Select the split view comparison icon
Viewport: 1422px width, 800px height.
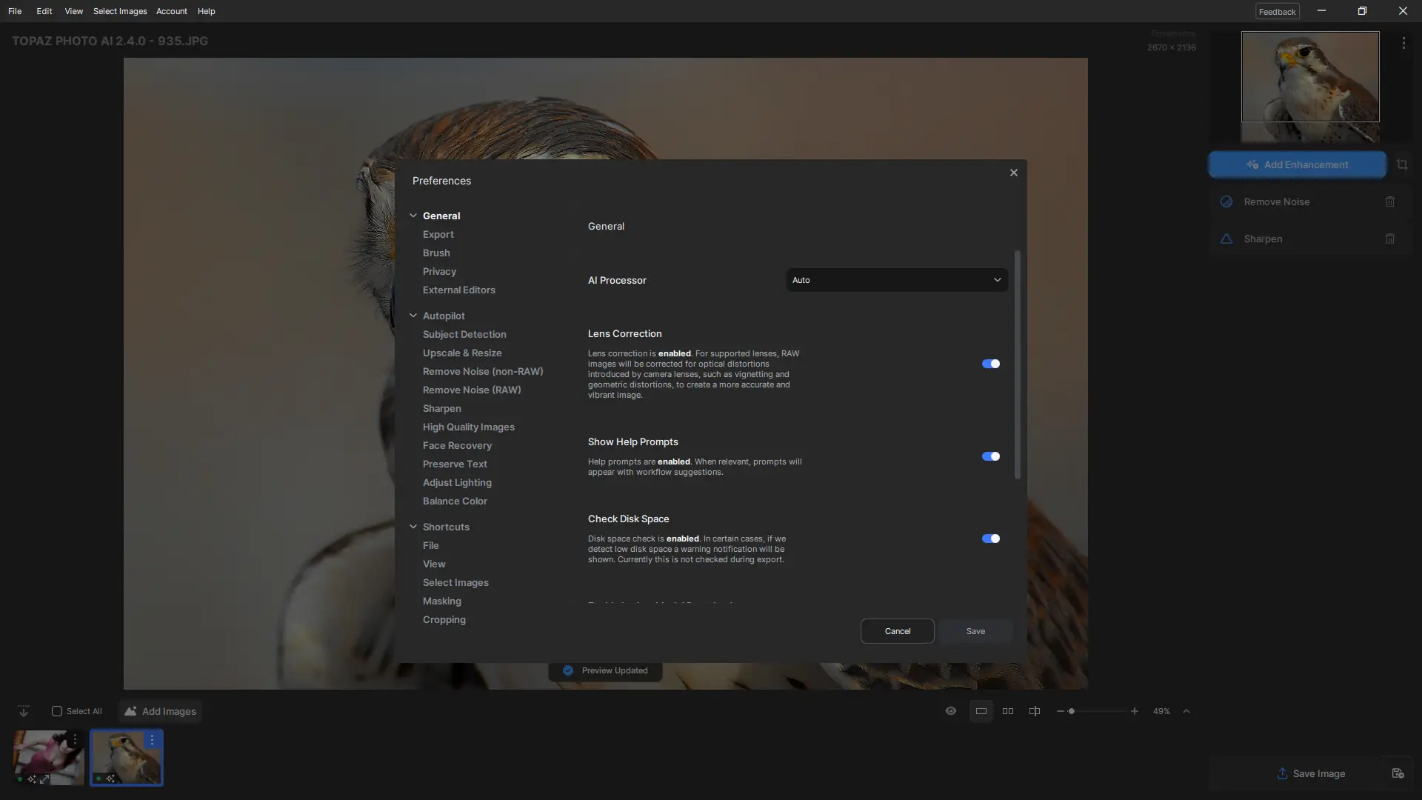[1035, 711]
